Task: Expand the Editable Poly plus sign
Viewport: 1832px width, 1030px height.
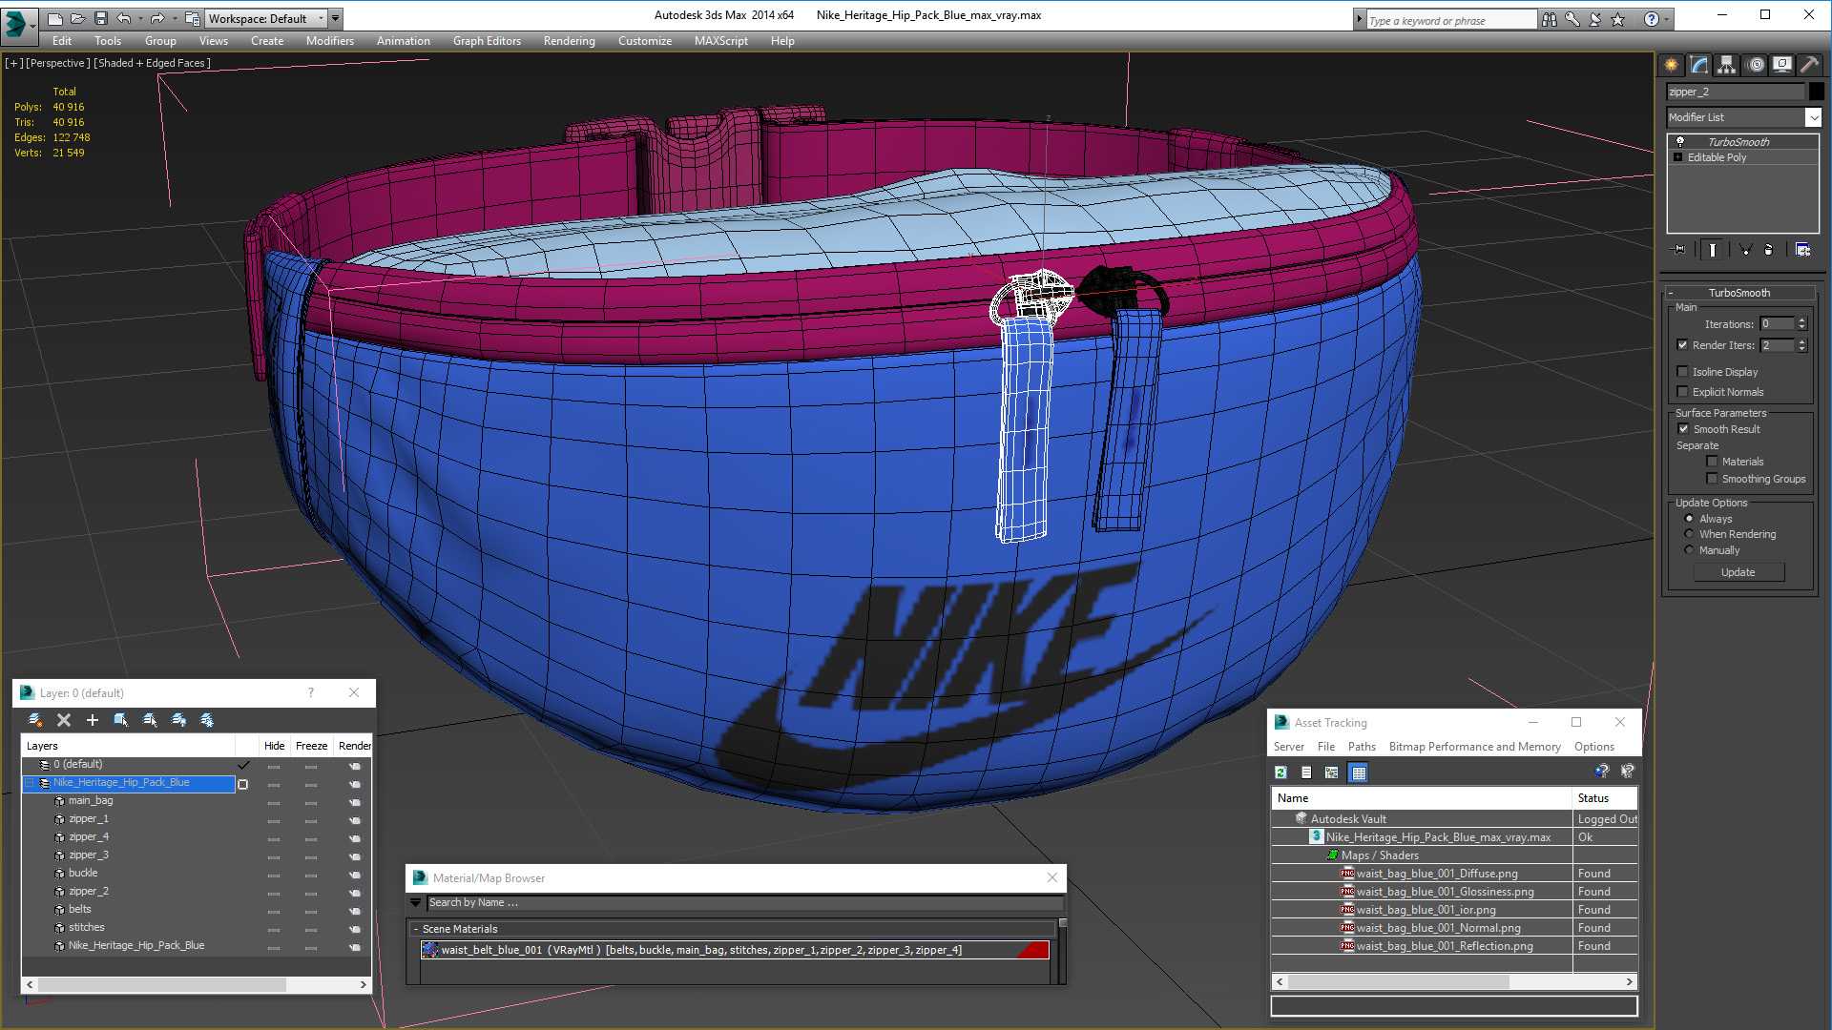Action: click(1678, 157)
